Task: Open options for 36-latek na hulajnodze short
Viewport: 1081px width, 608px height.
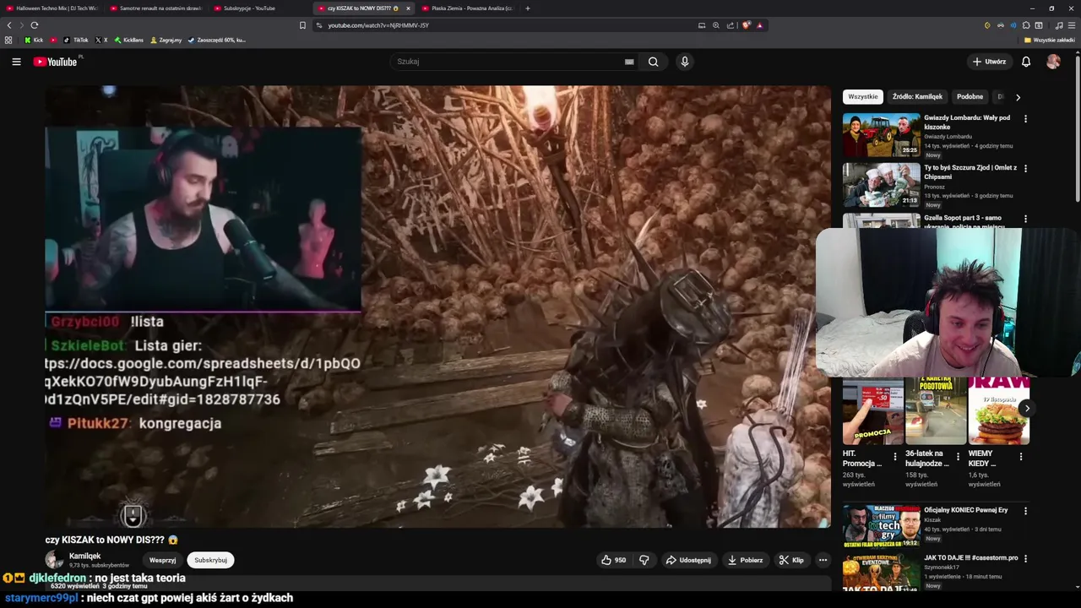Action: [x=958, y=457]
